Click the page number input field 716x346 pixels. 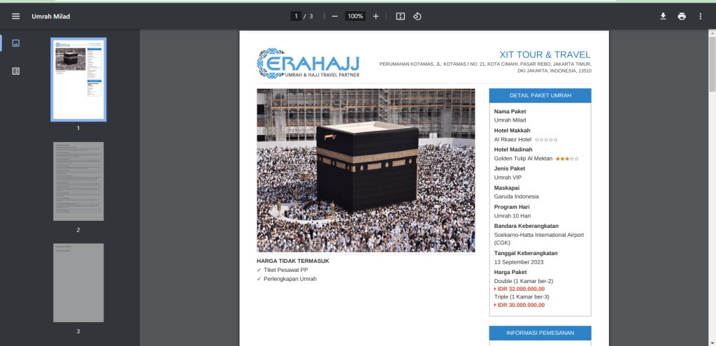[x=296, y=16]
